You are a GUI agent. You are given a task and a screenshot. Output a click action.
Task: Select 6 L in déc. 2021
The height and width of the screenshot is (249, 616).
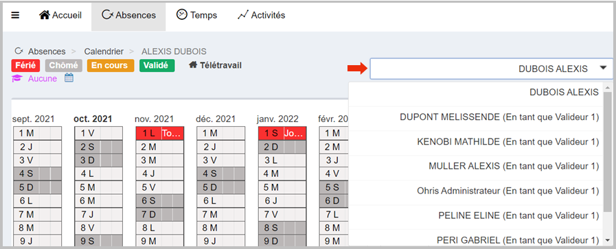pyautogui.click(x=221, y=200)
